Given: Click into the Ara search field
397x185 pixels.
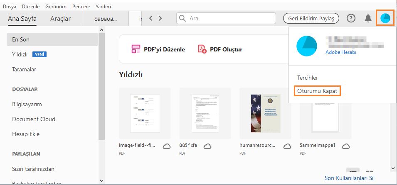Looking at the screenshot, I should point(226,18).
